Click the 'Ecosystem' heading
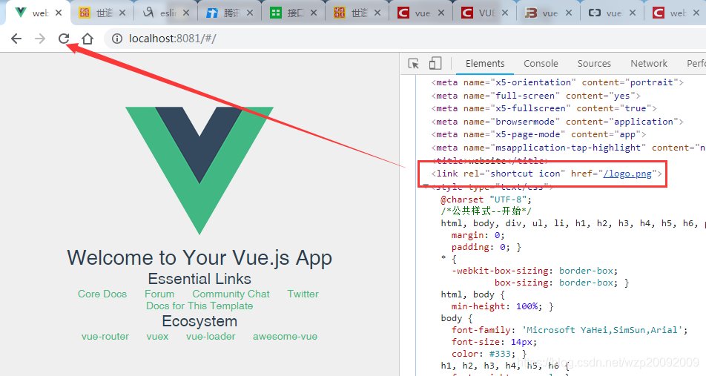Viewport: 706px width, 376px height. [x=199, y=321]
